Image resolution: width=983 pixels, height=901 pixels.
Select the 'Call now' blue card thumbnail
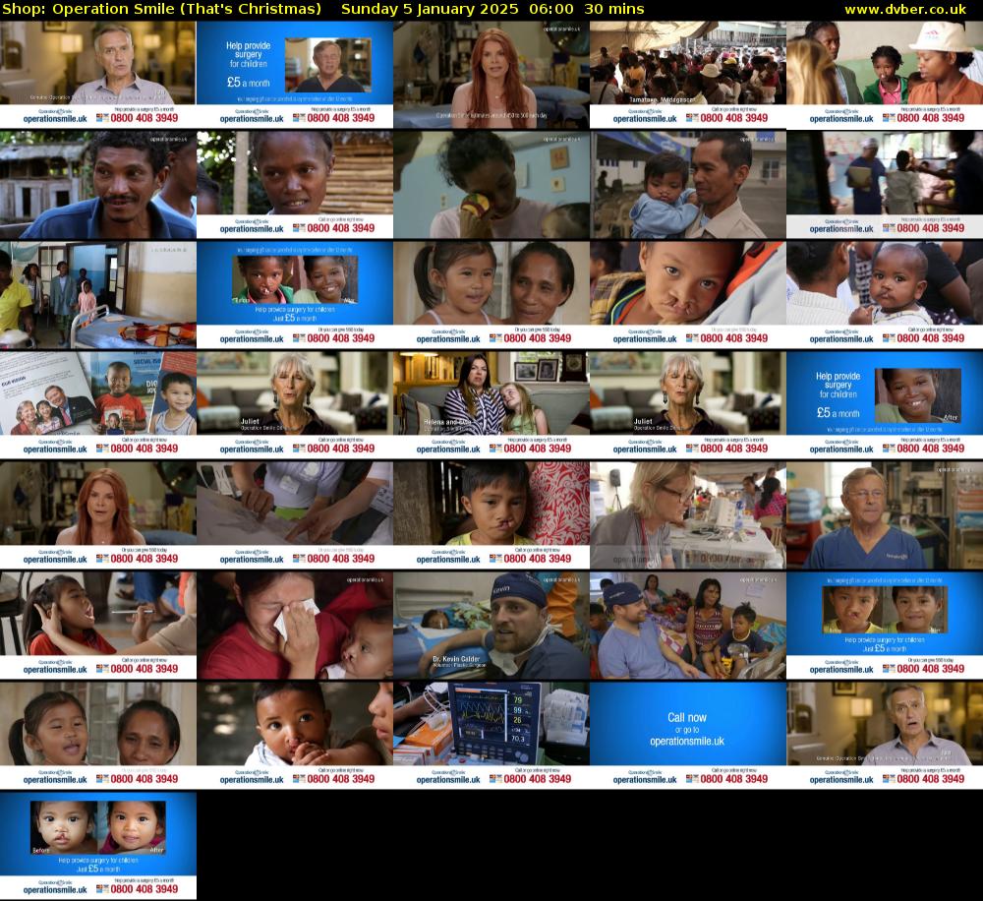[x=688, y=736]
